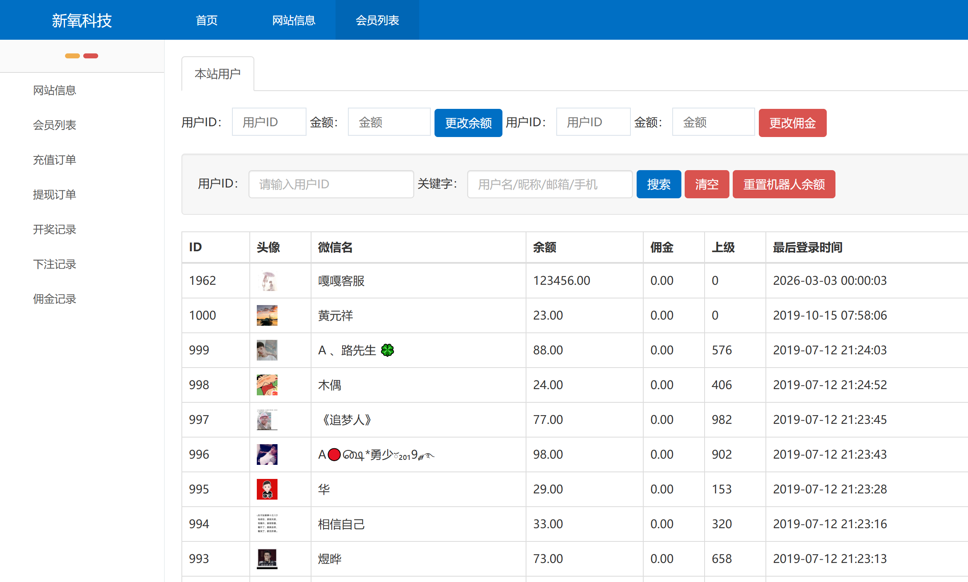Viewport: 968px width, 582px height.
Task: Open 充值订单 in the sidebar
Action: 55,160
